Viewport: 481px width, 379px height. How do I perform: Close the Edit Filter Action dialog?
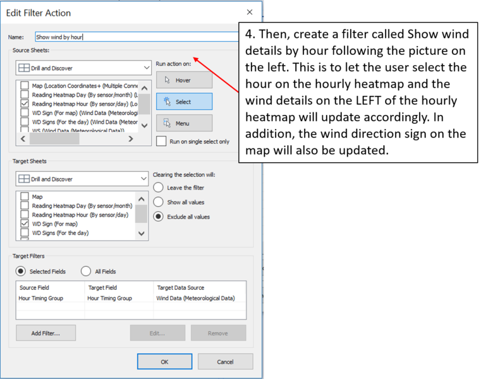250,12
